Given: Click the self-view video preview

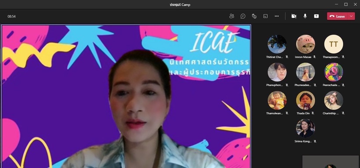Looking at the screenshot, I should point(331,162).
